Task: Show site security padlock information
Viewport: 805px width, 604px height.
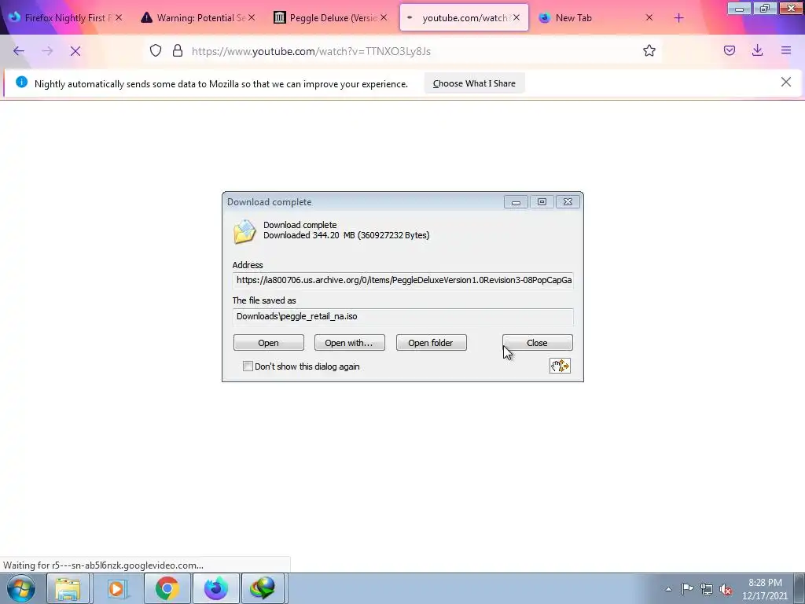Action: click(178, 50)
